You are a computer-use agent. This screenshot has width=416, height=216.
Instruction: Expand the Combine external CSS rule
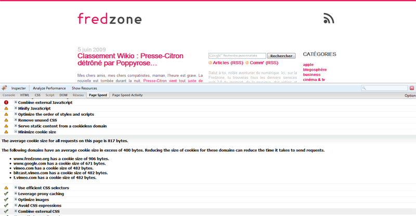(x=16, y=211)
